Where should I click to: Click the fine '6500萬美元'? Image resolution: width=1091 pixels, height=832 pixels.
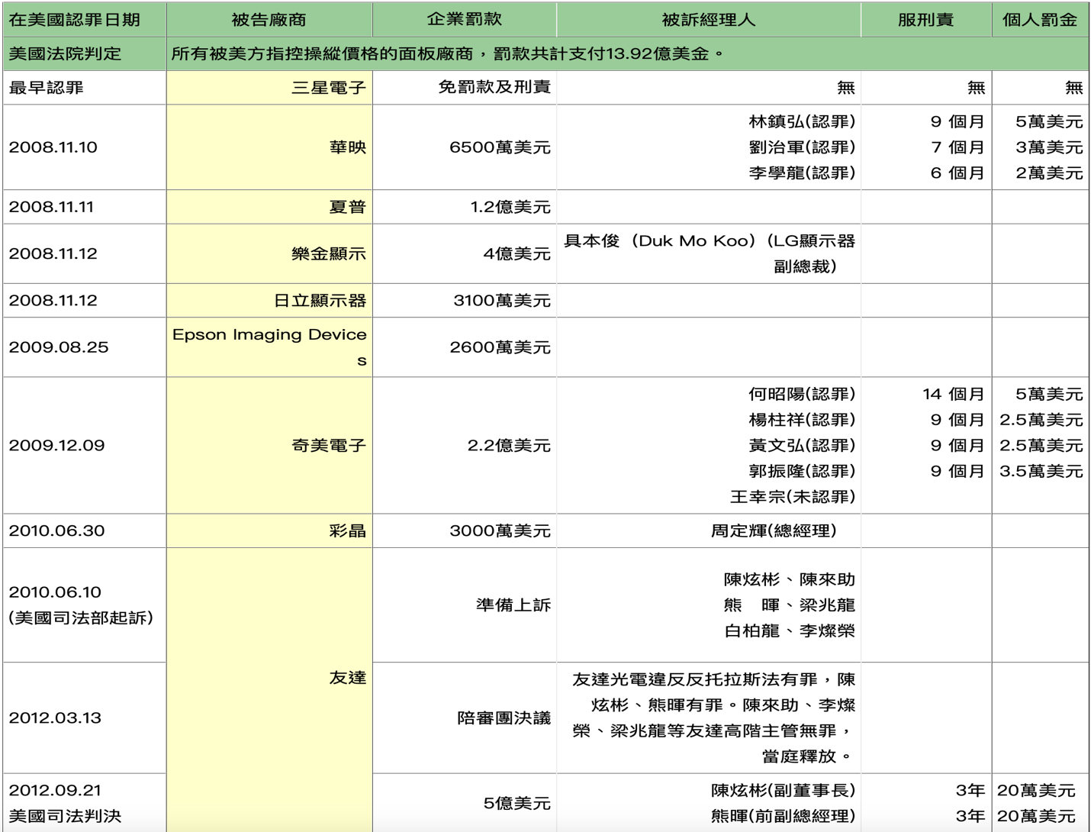coord(500,147)
